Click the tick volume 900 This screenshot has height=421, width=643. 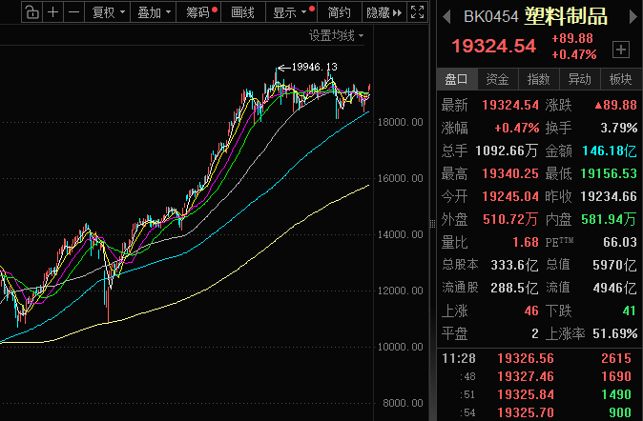coord(620,412)
